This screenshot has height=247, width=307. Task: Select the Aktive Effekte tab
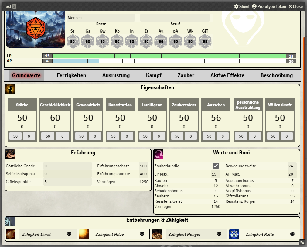point(227,75)
